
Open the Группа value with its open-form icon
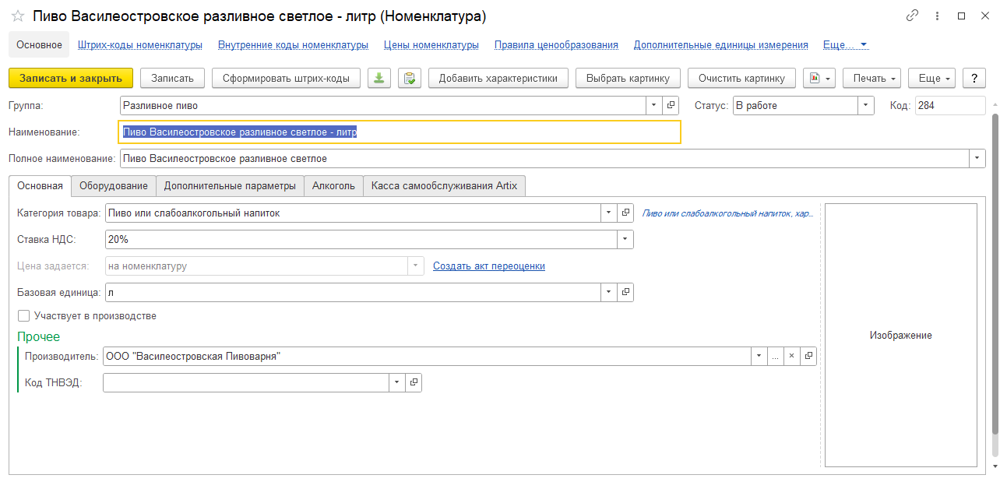(x=671, y=106)
